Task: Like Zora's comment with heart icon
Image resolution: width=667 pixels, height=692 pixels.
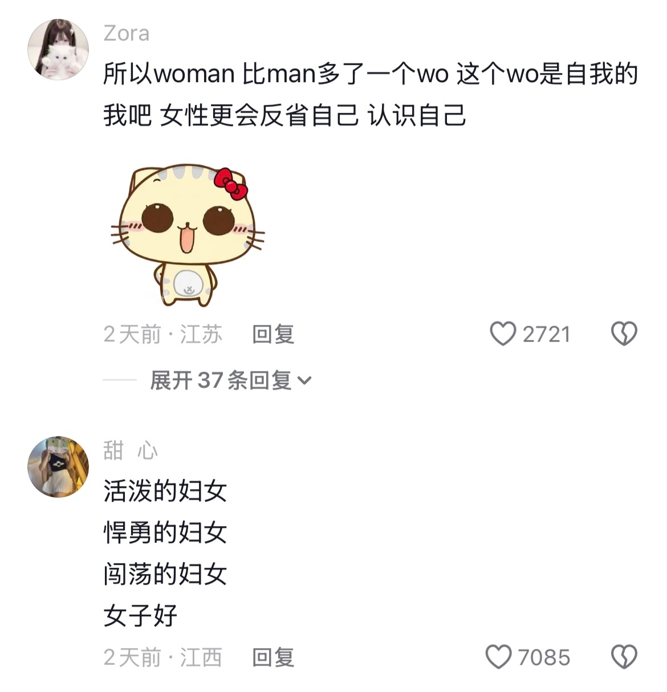Action: coord(503,333)
